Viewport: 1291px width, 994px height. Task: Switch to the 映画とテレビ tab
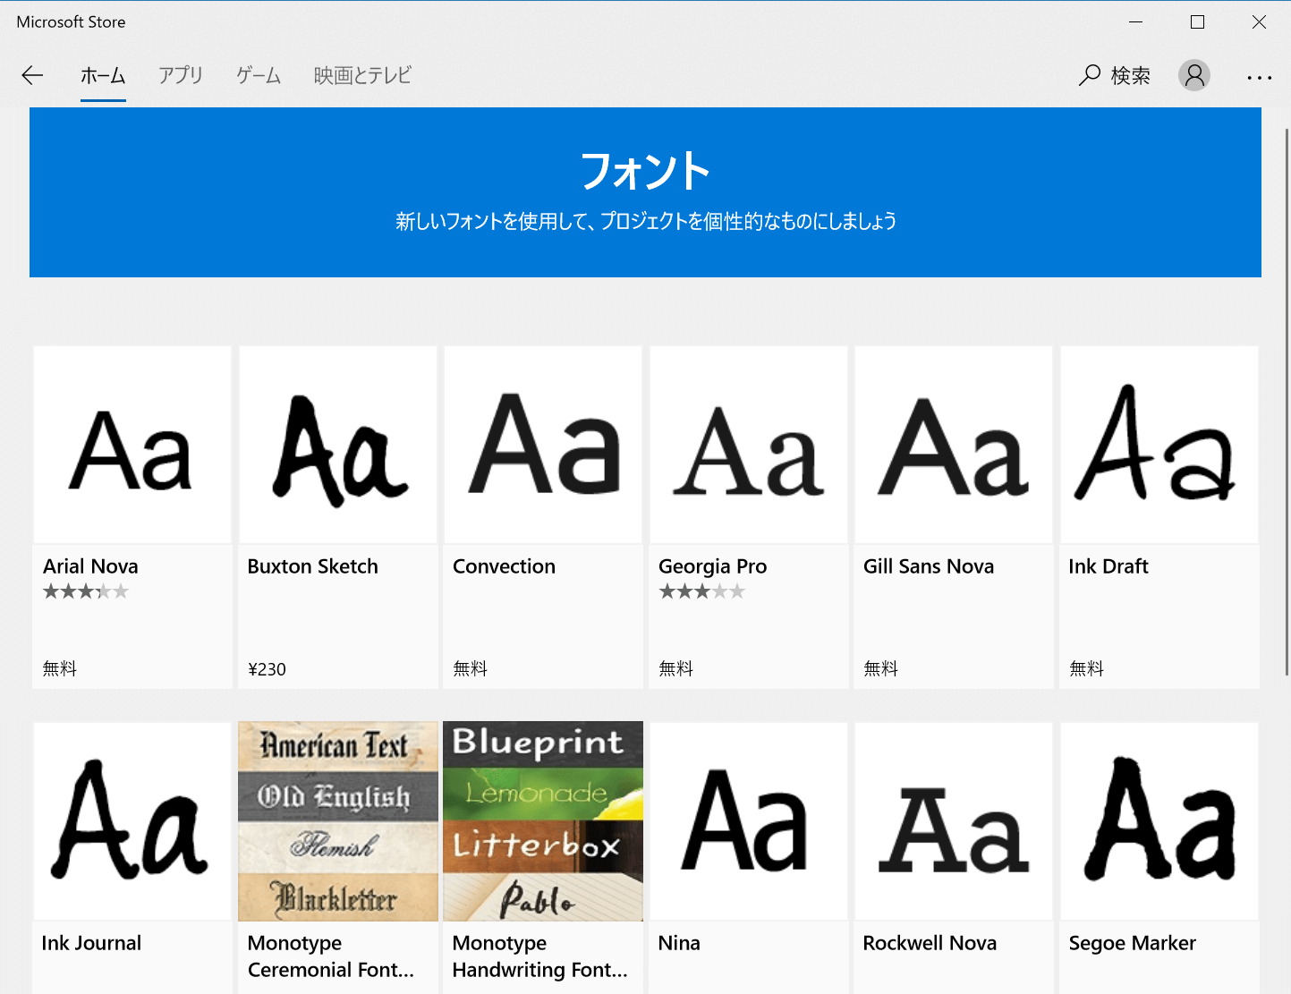[x=362, y=75]
